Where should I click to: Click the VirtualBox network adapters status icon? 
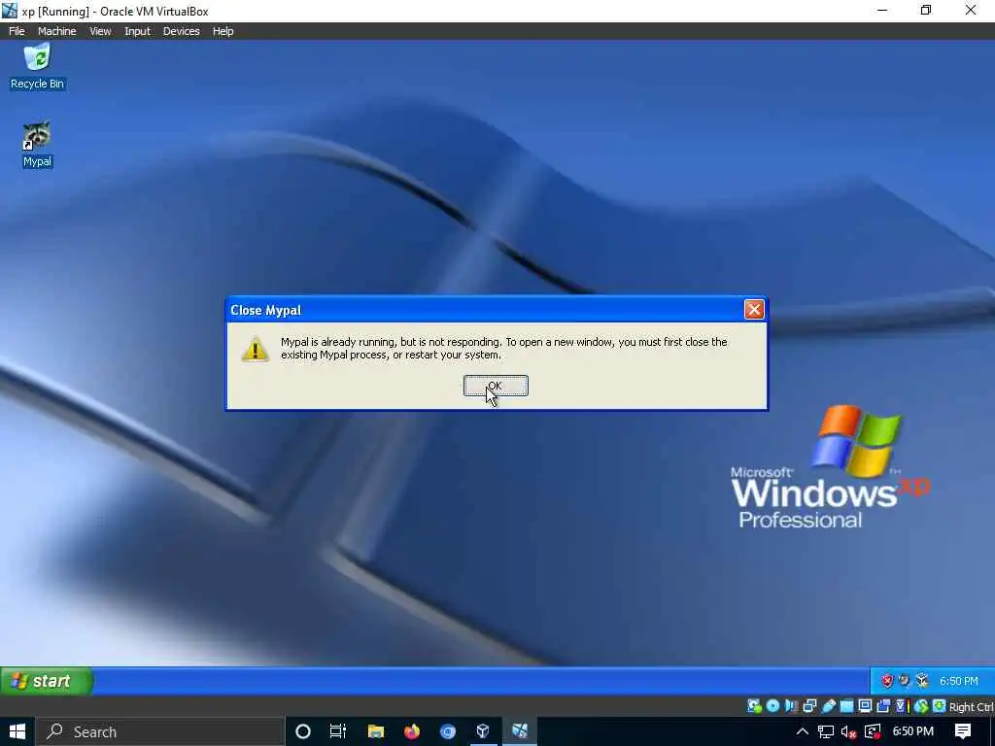pyautogui.click(x=809, y=706)
